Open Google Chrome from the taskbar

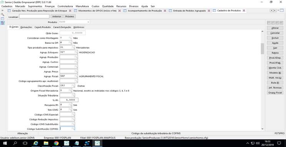(x=56, y=143)
